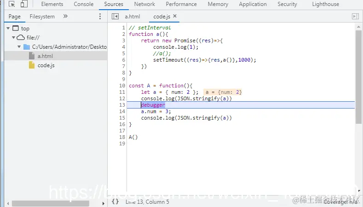Click line number 18 in gutter
This screenshot has width=363, height=207.
point(122,137)
